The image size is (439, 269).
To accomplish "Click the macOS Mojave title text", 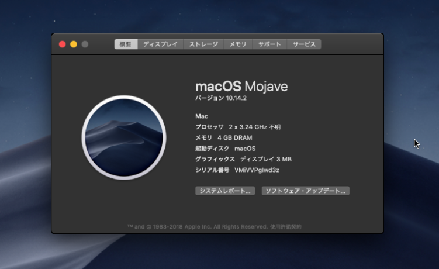I will 241,87.
